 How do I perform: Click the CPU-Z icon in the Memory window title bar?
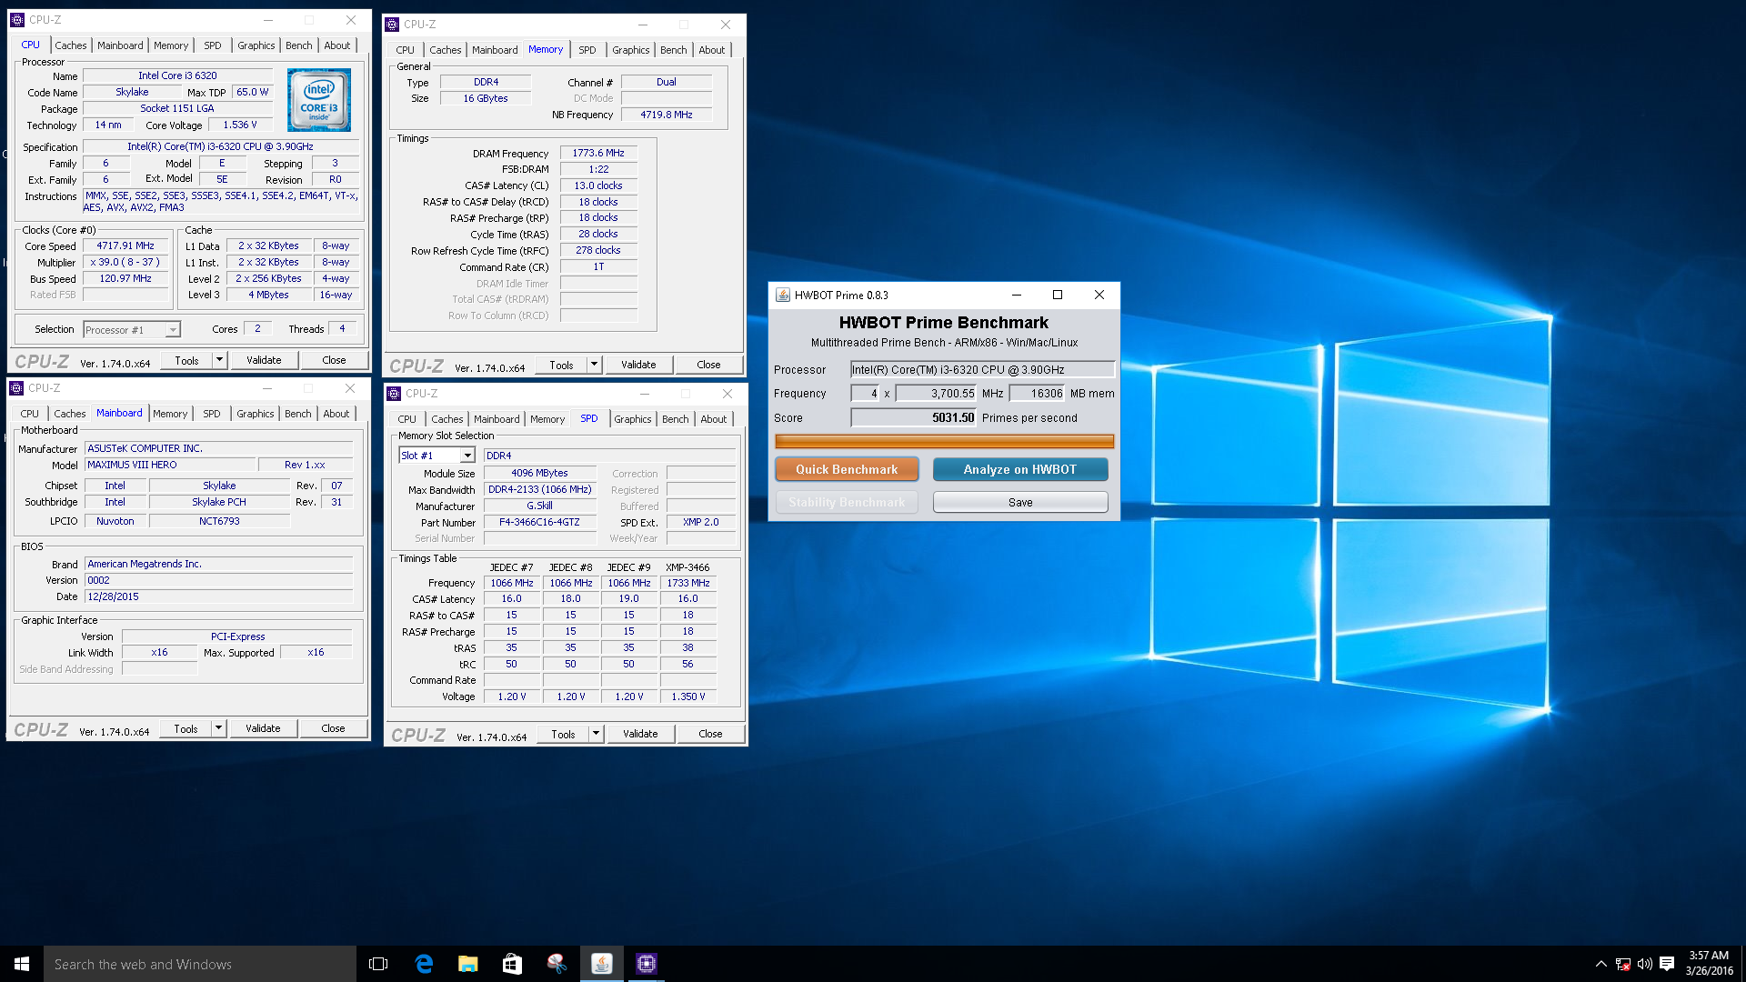coord(392,25)
